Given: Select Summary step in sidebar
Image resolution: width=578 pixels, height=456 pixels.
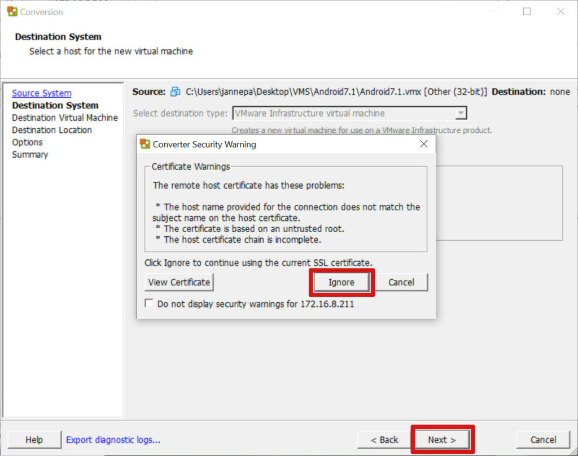Looking at the screenshot, I should tap(30, 155).
